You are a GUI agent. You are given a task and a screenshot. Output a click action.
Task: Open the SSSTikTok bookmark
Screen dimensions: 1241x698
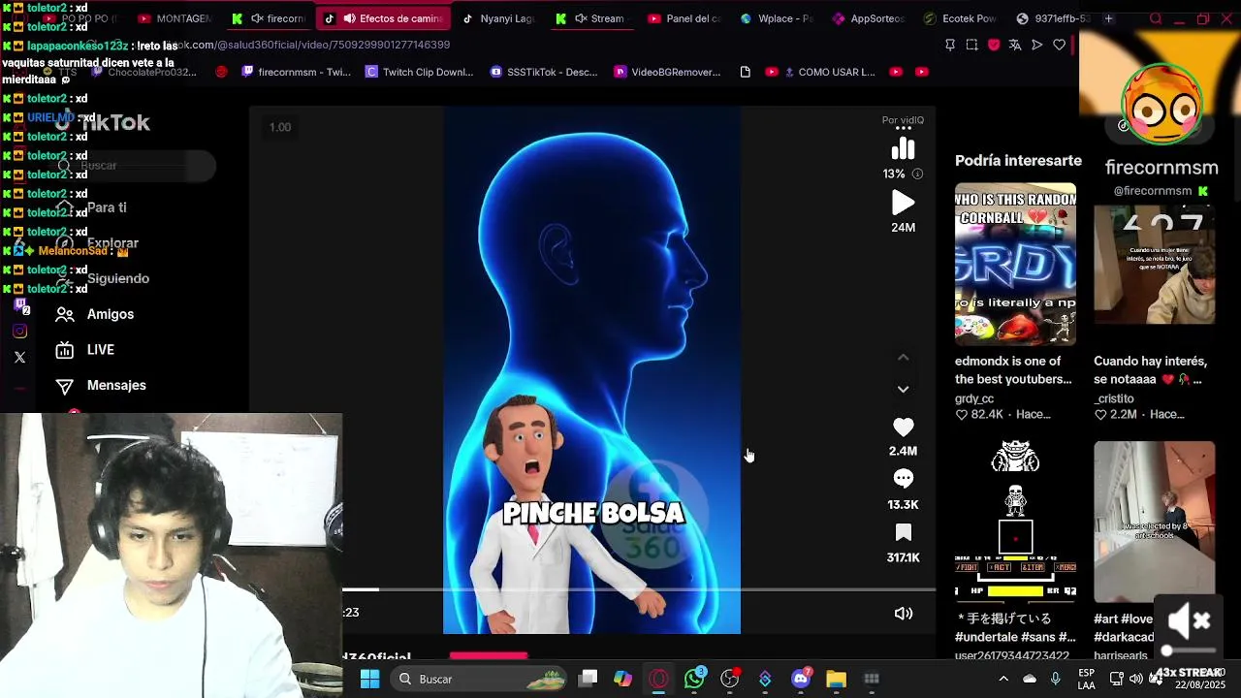click(544, 72)
